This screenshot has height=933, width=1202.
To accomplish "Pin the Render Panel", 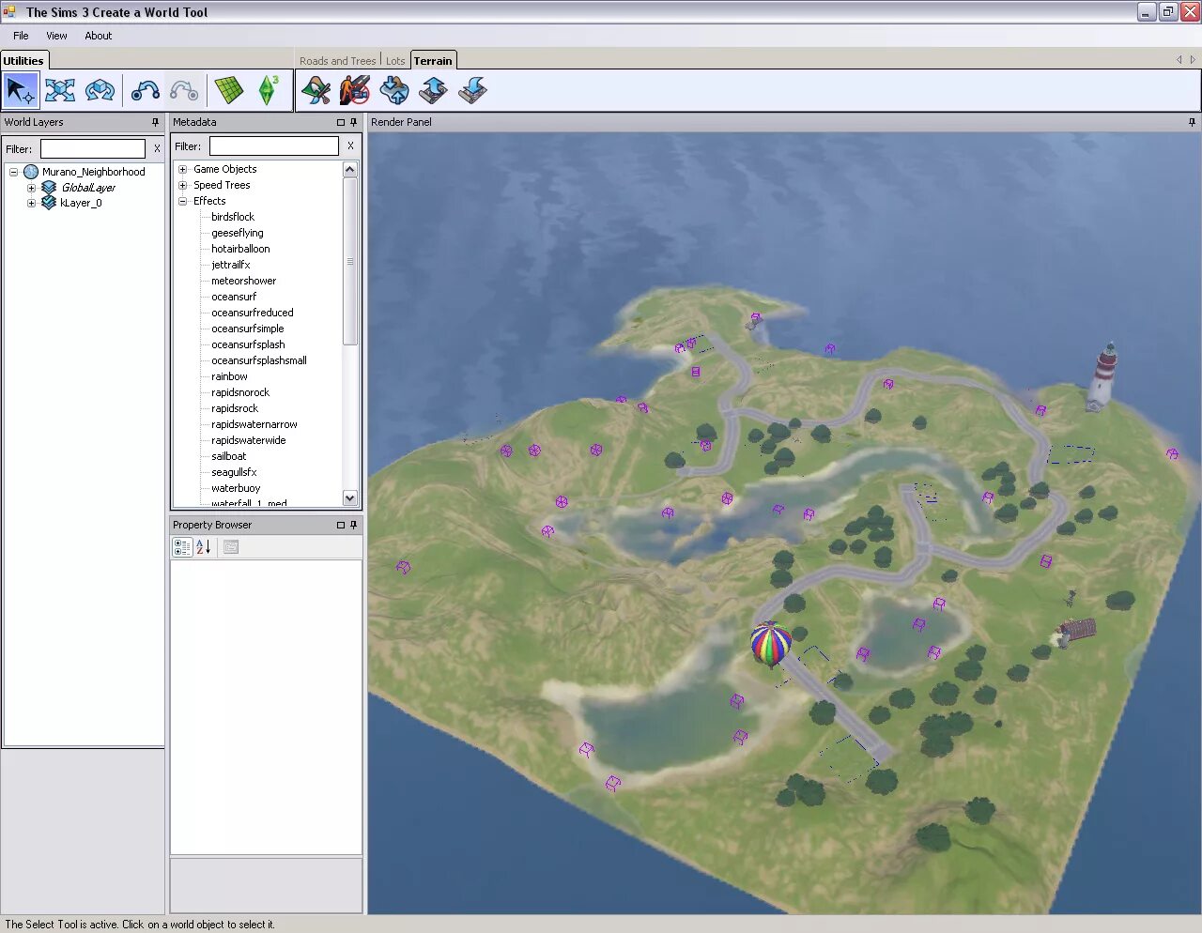I will pyautogui.click(x=1192, y=122).
